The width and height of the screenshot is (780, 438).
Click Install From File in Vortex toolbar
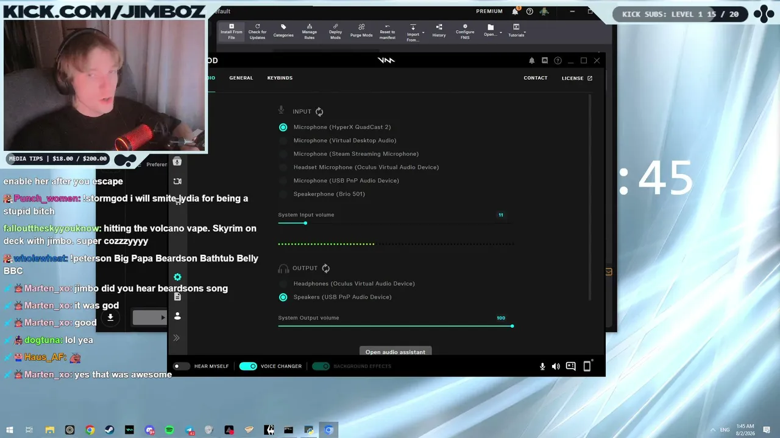click(x=232, y=32)
